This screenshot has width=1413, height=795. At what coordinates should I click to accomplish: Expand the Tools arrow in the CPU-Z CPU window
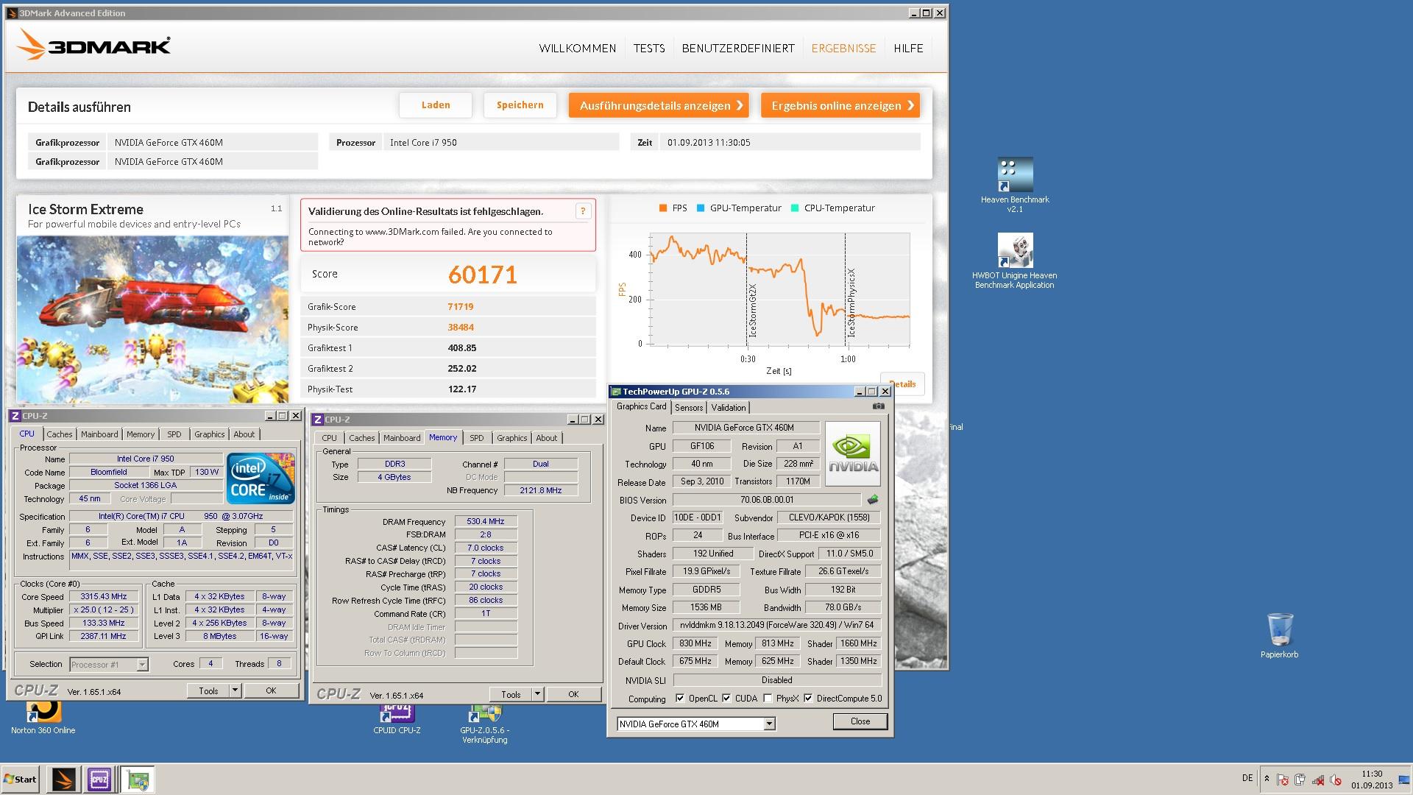(235, 690)
